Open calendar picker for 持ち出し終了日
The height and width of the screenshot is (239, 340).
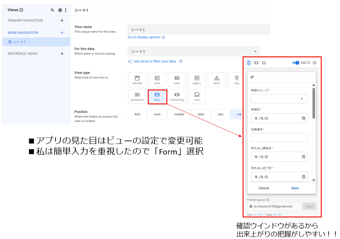tap(304, 177)
